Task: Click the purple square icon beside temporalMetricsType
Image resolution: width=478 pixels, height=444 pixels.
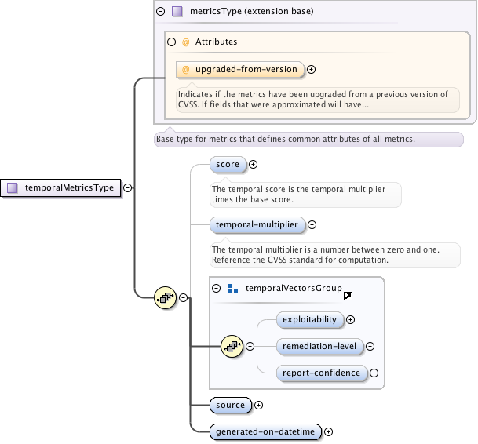Action: 13,187
